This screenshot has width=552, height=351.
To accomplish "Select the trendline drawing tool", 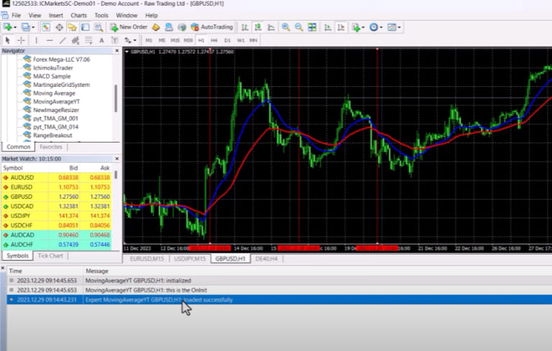I will tap(63, 40).
